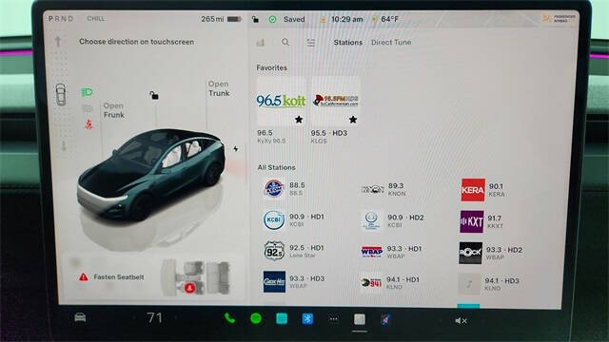Tune to 90.9 HD1 KCBI
Image resolution: width=609 pixels, height=342 pixels.
294,219
